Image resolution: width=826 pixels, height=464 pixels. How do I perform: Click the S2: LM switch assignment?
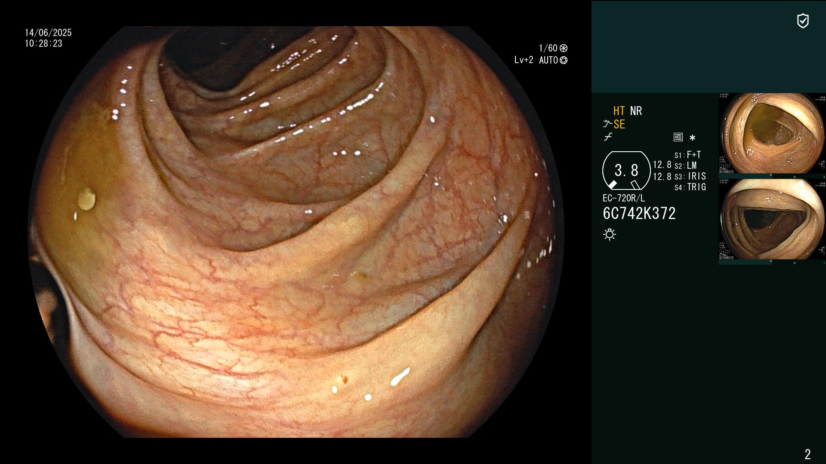click(686, 165)
